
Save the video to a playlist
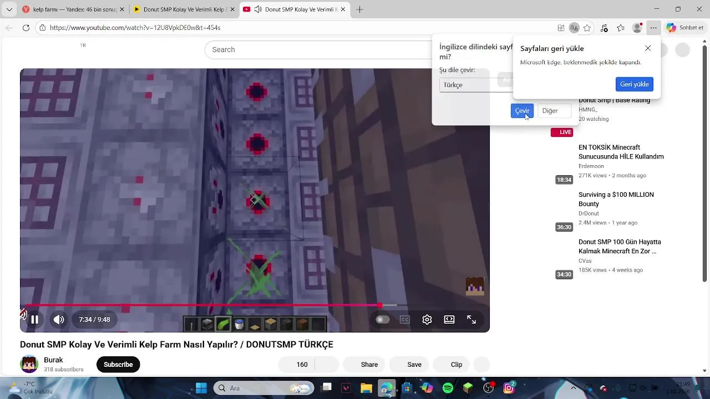click(409, 365)
